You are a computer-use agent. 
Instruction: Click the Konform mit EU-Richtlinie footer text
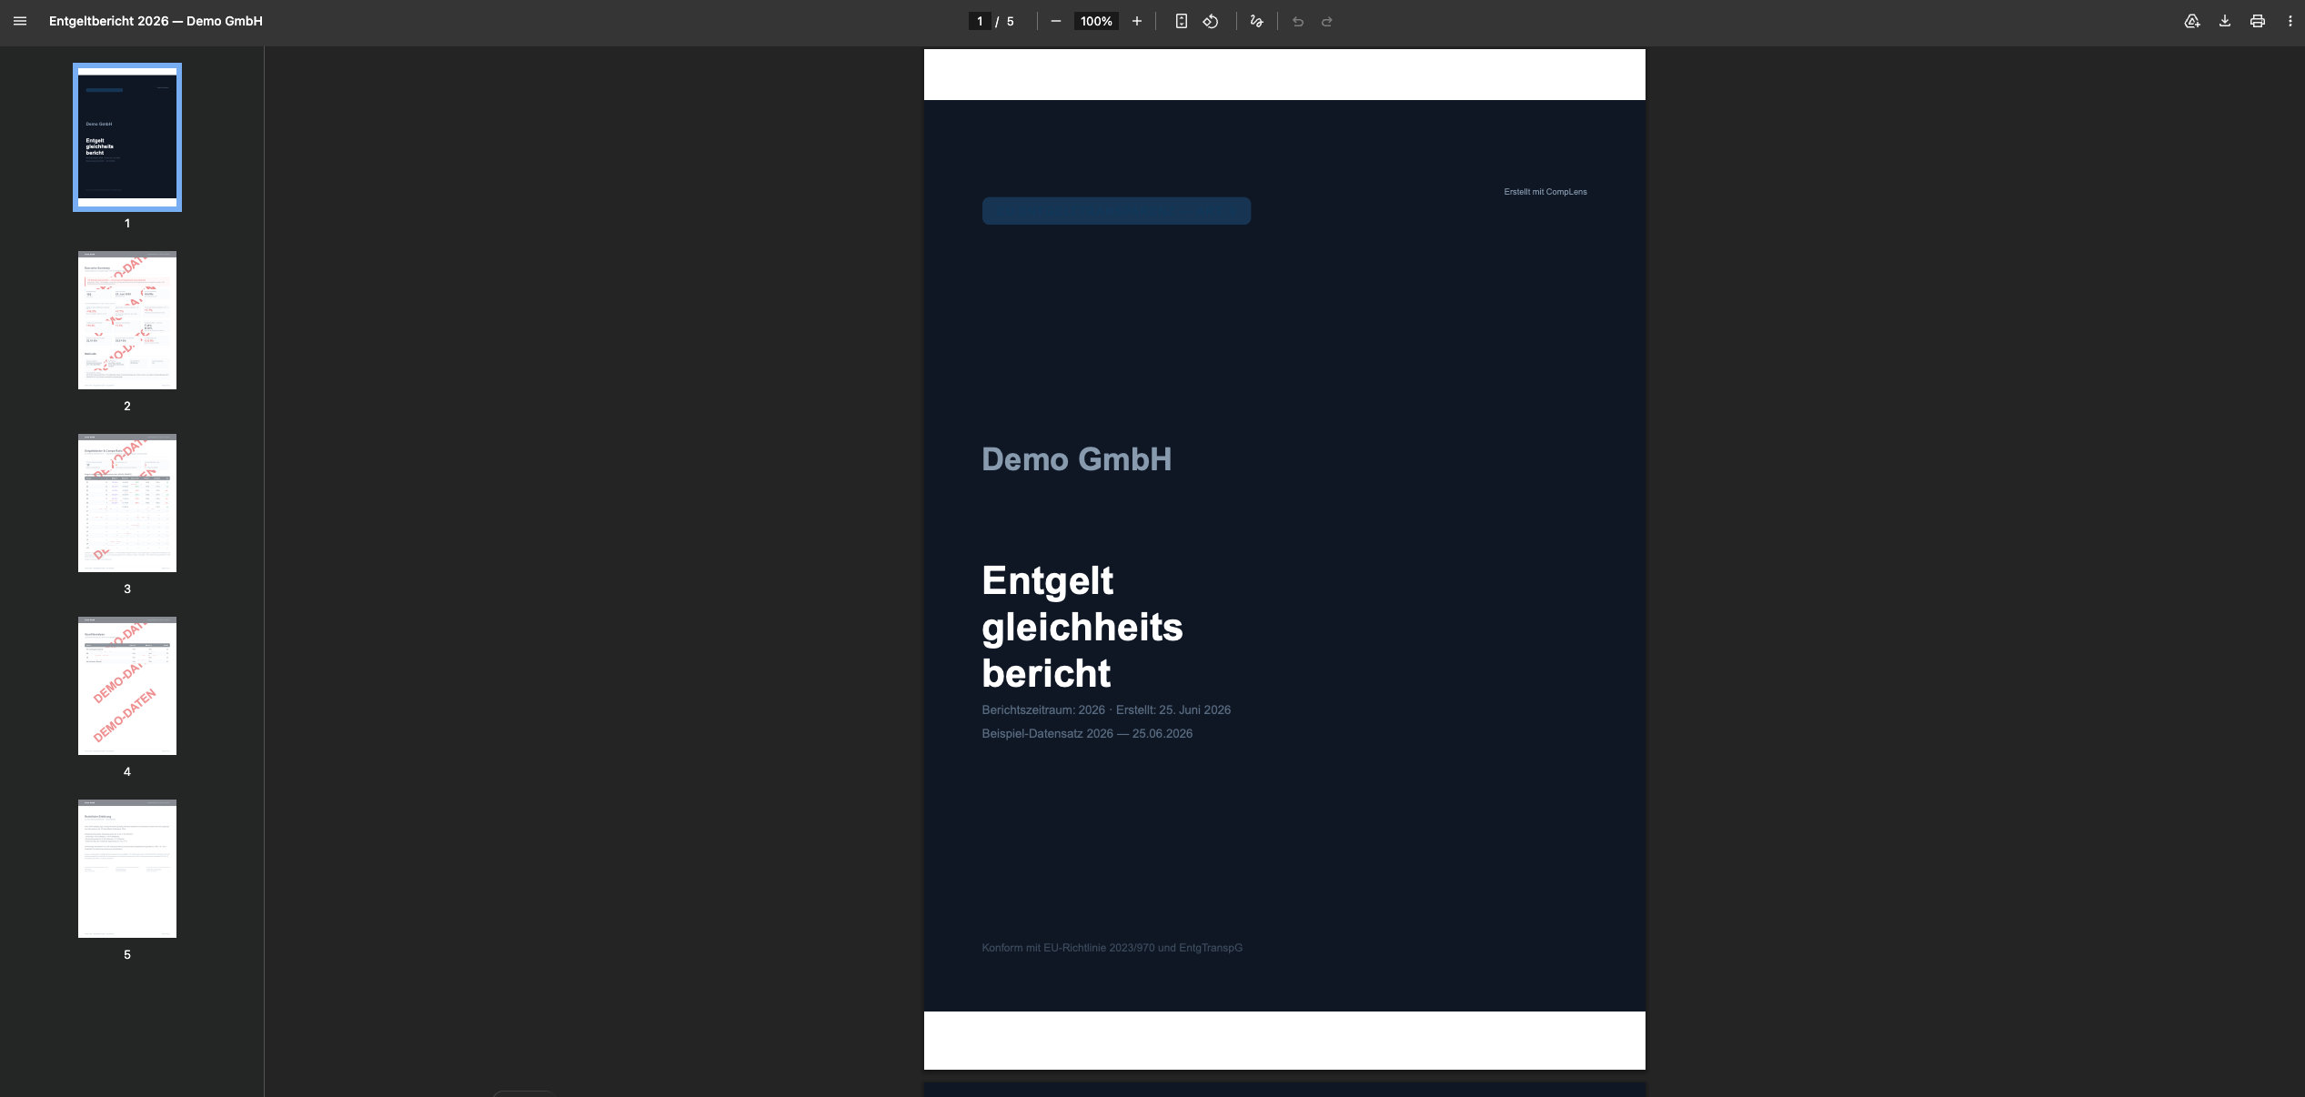(1112, 948)
